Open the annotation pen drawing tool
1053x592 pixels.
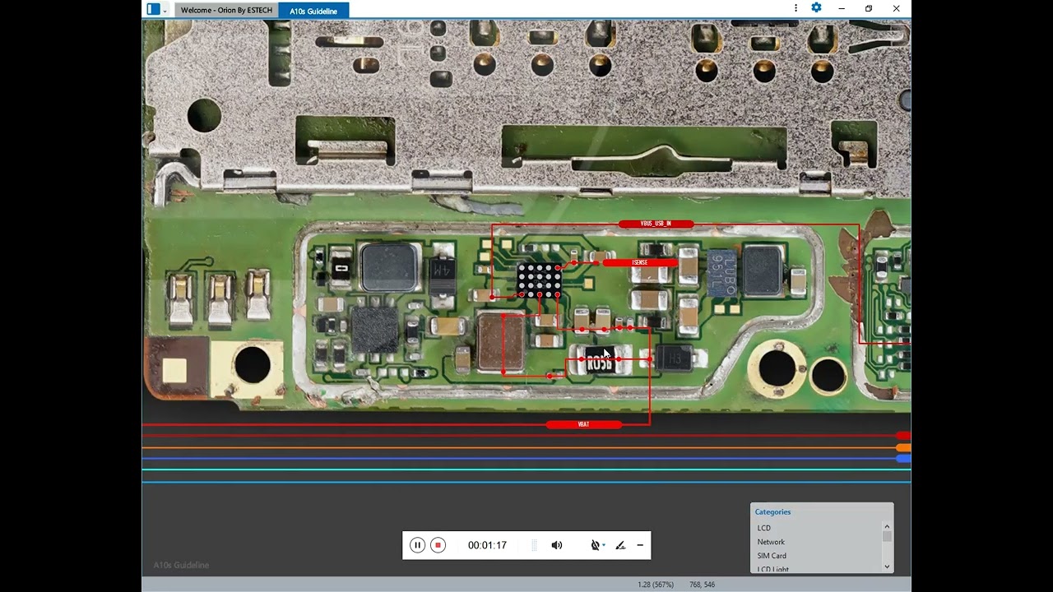pyautogui.click(x=620, y=545)
